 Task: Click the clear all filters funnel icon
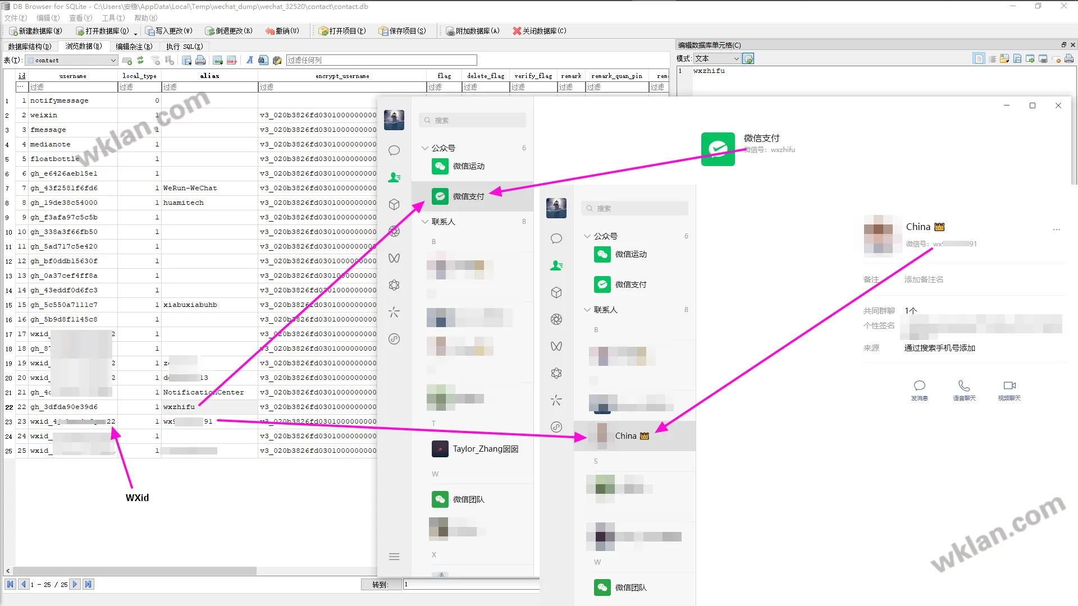coord(156,60)
